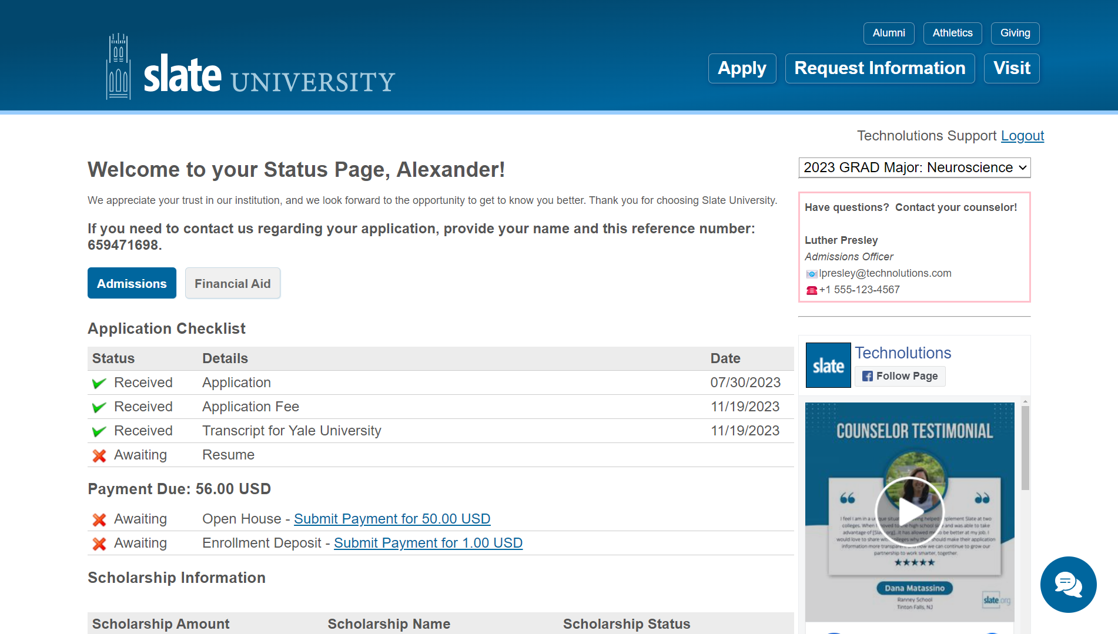Open Submit Payment for 50.00 USD link
This screenshot has width=1118, height=634.
coord(391,519)
